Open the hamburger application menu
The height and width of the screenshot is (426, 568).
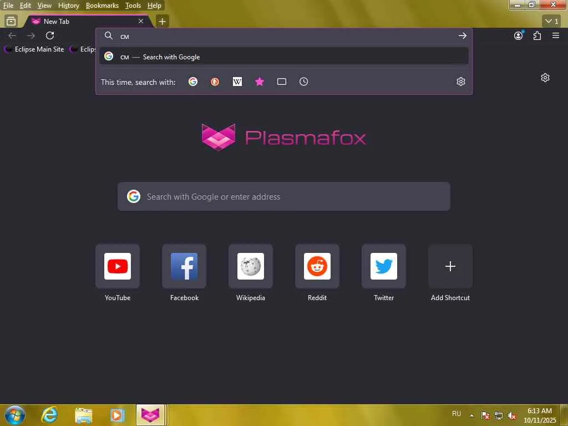(556, 35)
